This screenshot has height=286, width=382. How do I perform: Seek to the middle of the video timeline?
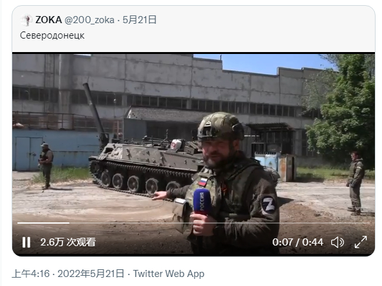click(x=194, y=223)
